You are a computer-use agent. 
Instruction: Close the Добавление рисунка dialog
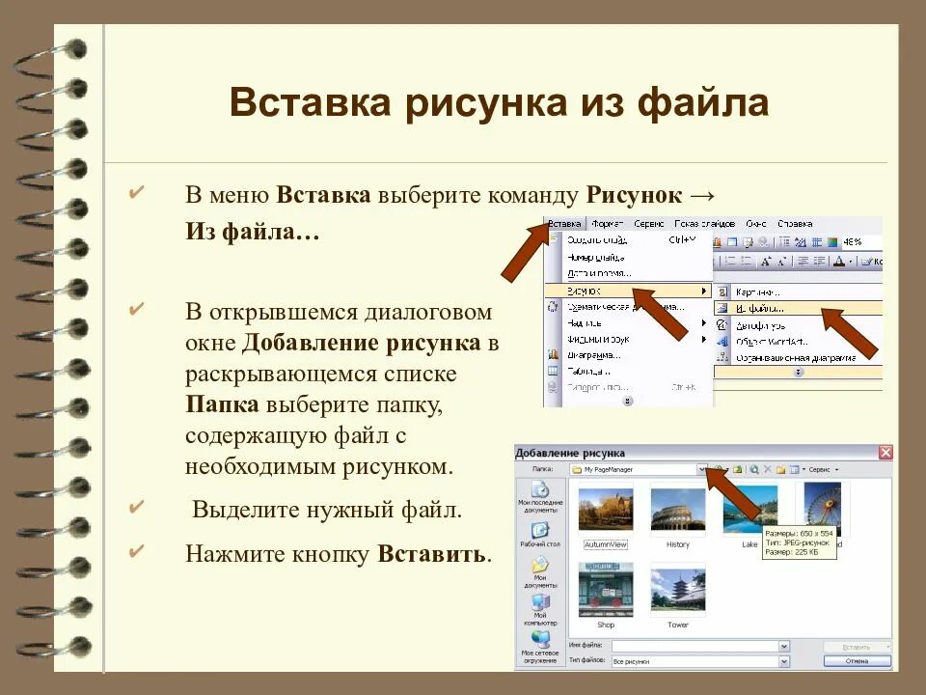(x=885, y=453)
